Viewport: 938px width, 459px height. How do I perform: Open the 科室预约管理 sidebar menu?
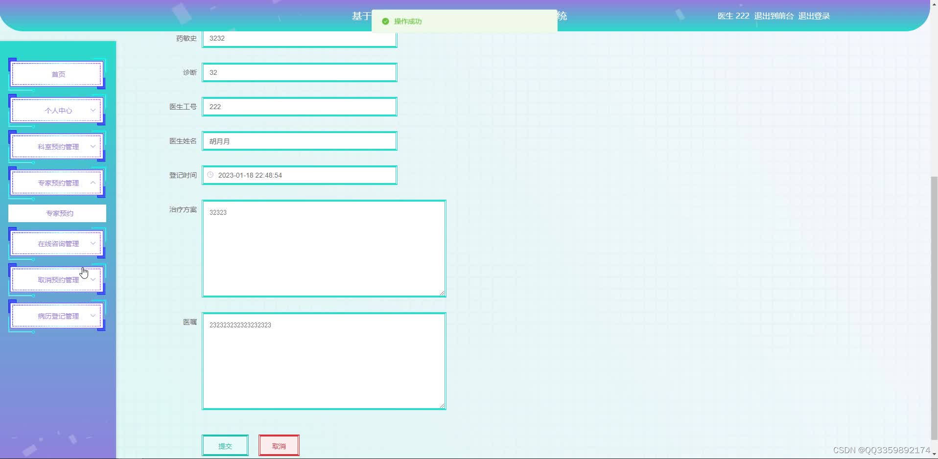pyautogui.click(x=57, y=146)
